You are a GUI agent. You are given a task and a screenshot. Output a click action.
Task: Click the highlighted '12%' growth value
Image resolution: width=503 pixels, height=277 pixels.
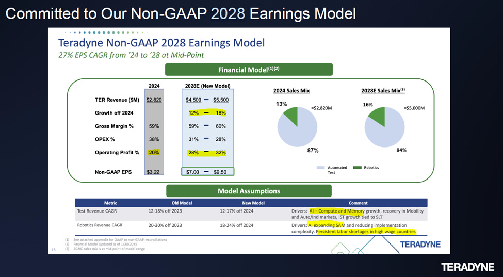pos(194,113)
